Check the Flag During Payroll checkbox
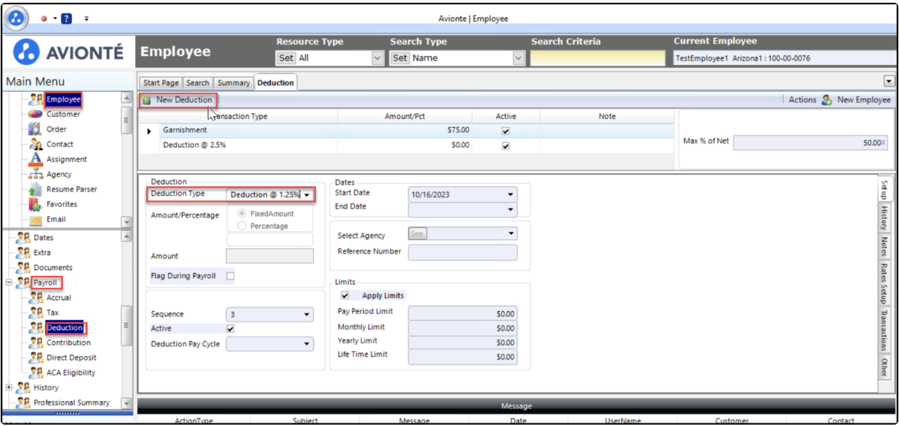This screenshot has height=426, width=899. pyautogui.click(x=231, y=277)
